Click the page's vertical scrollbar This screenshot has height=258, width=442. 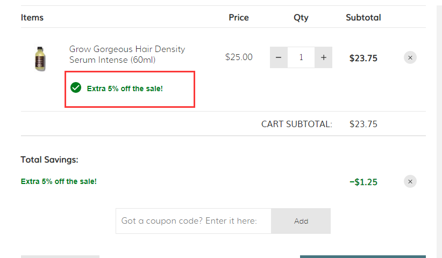439,129
